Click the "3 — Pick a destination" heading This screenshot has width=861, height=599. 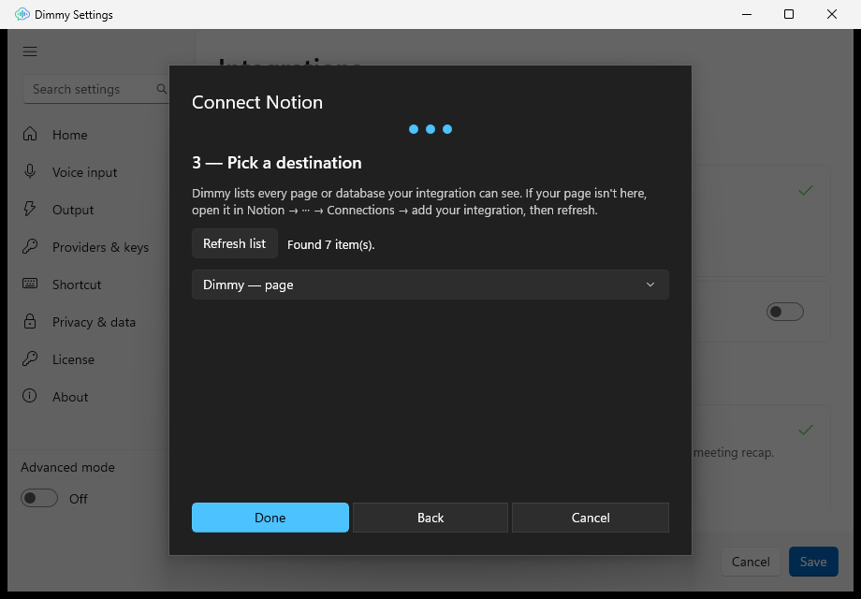277,163
